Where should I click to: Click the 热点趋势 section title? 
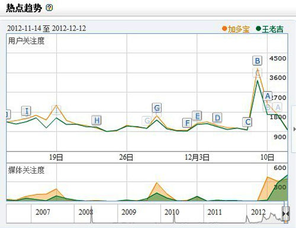click(x=24, y=8)
